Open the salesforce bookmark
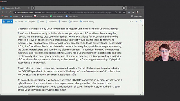 click(x=15, y=16)
